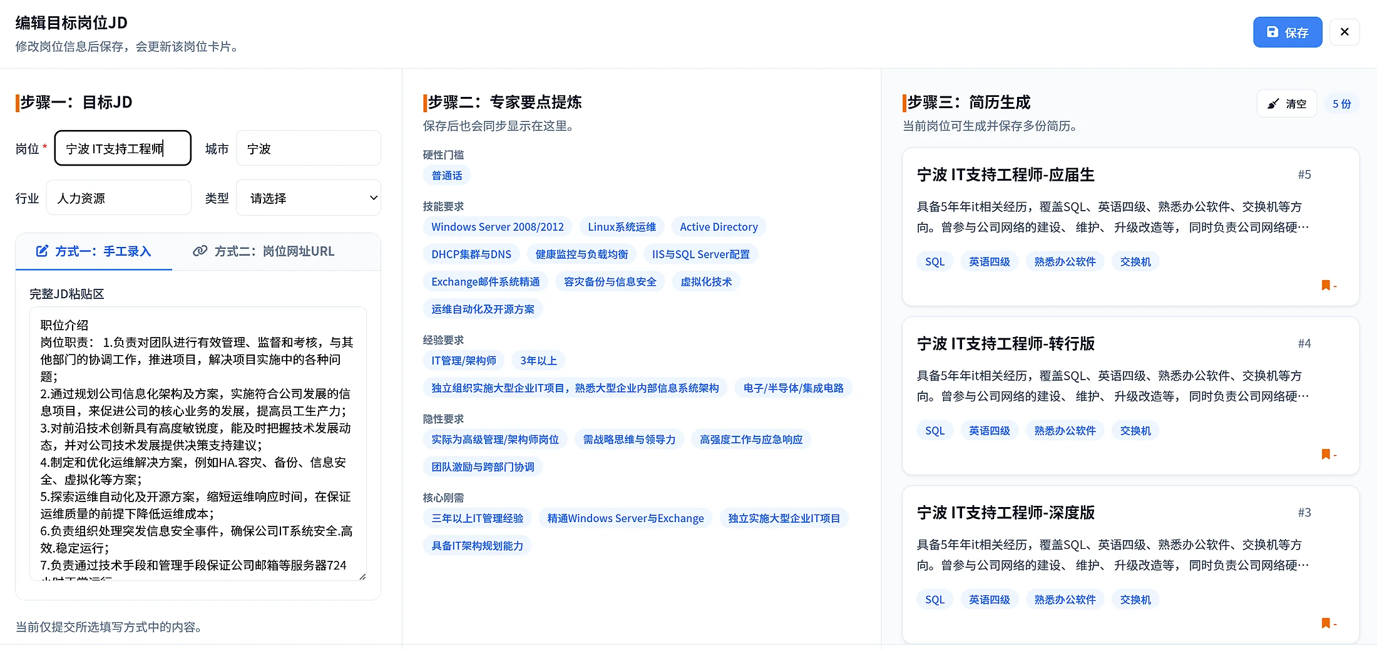Viewport: 1377px width, 649px height.
Task: Click the IT管理/架构师 tag
Action: click(464, 360)
